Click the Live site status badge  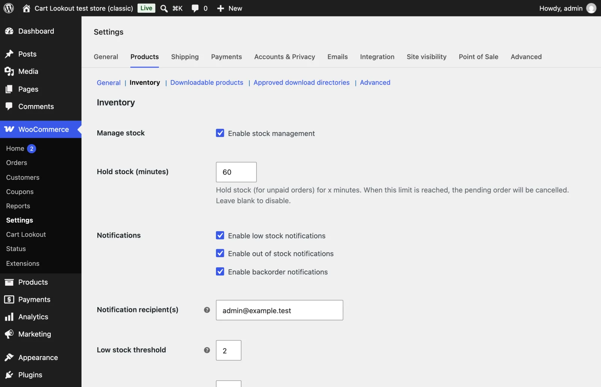[x=146, y=8]
